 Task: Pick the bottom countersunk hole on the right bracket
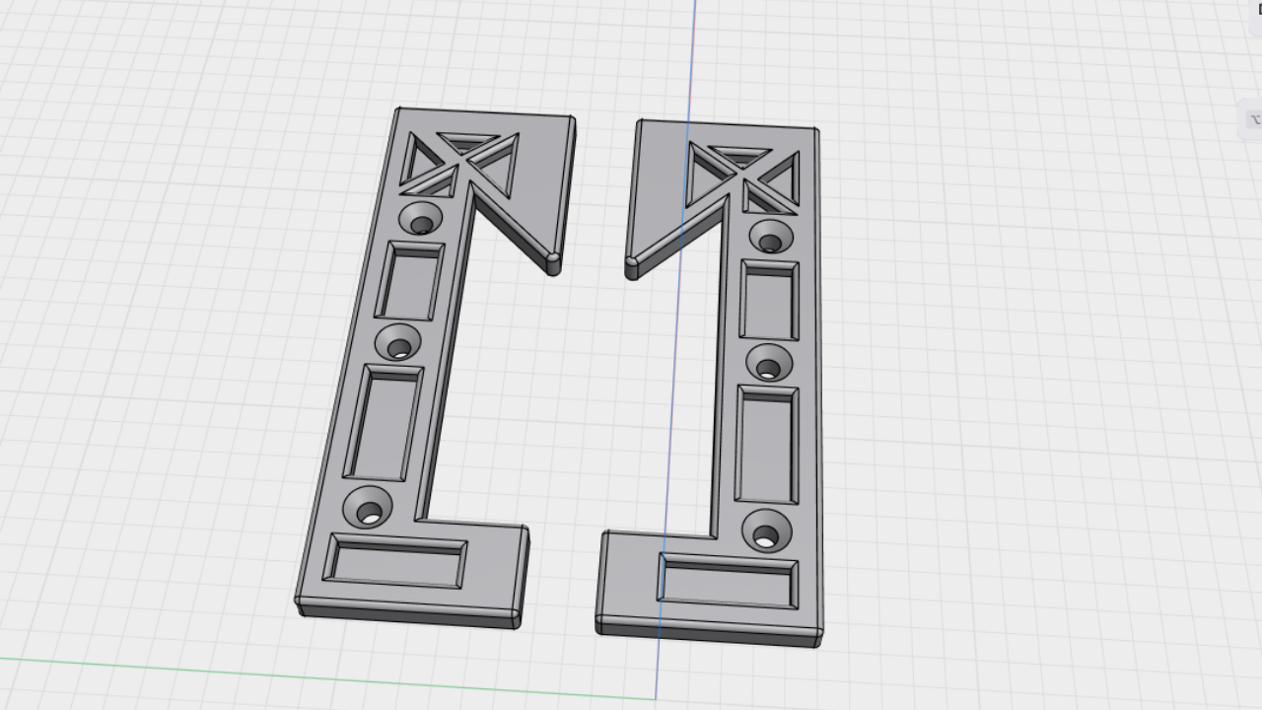tap(766, 532)
